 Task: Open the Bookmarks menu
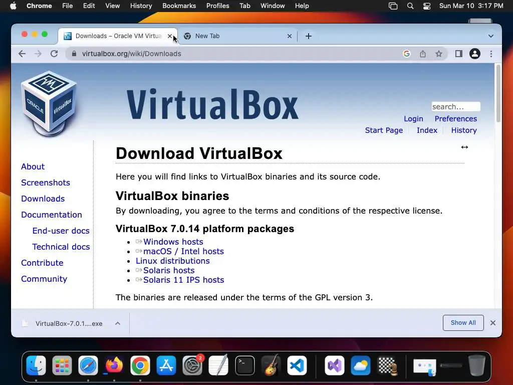pyautogui.click(x=179, y=6)
